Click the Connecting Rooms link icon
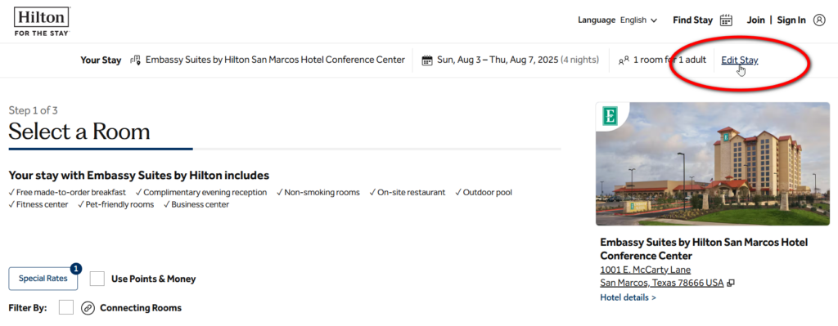Image resolution: width=838 pixels, height=326 pixels. 88,308
